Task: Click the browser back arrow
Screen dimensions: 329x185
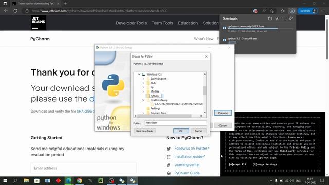Action: pos(6,11)
